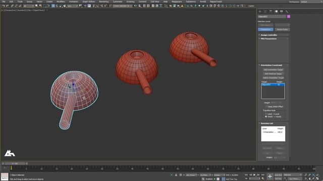
Task: Click the object name input field
Action: [272, 17]
